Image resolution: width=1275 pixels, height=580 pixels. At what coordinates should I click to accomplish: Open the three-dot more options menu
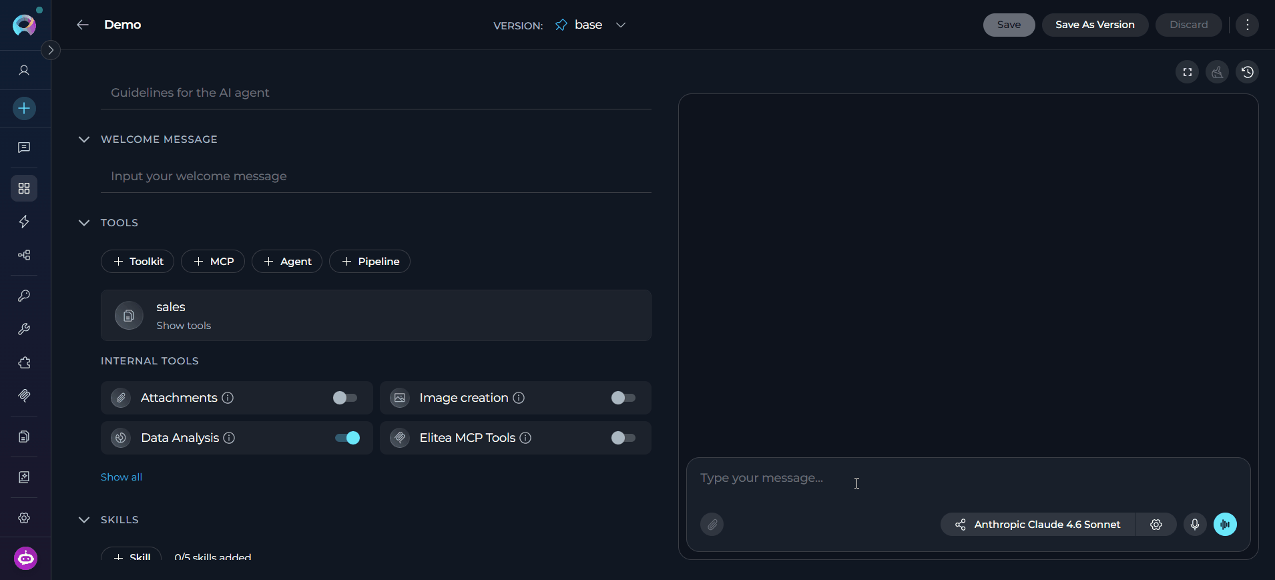coord(1247,25)
